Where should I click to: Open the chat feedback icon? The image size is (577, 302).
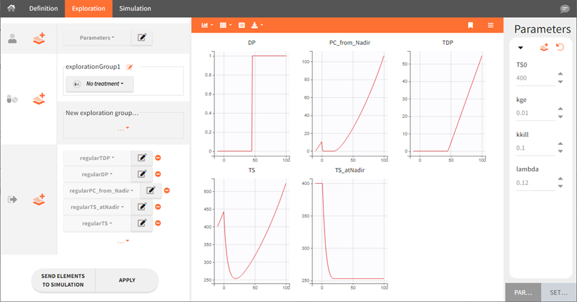564,9
